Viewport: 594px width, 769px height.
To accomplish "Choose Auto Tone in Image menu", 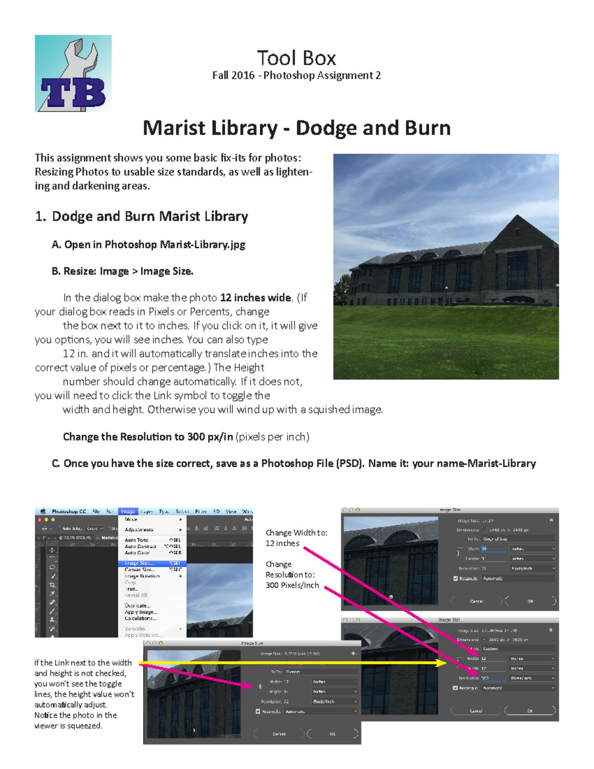I will (152, 540).
